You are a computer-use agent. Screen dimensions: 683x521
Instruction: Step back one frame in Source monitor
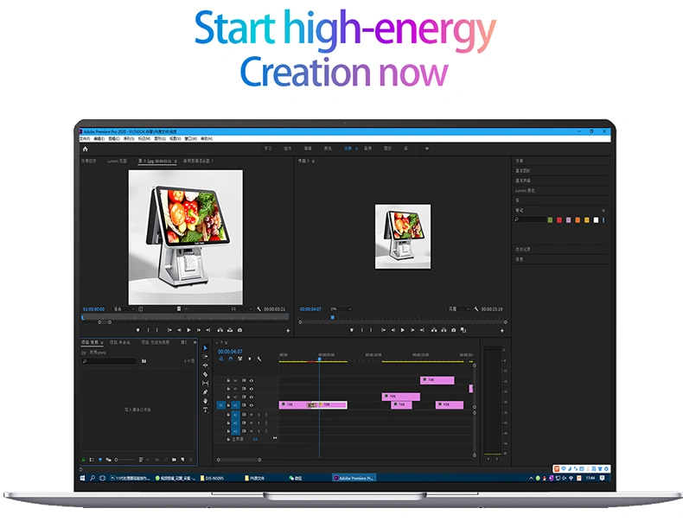(179, 330)
